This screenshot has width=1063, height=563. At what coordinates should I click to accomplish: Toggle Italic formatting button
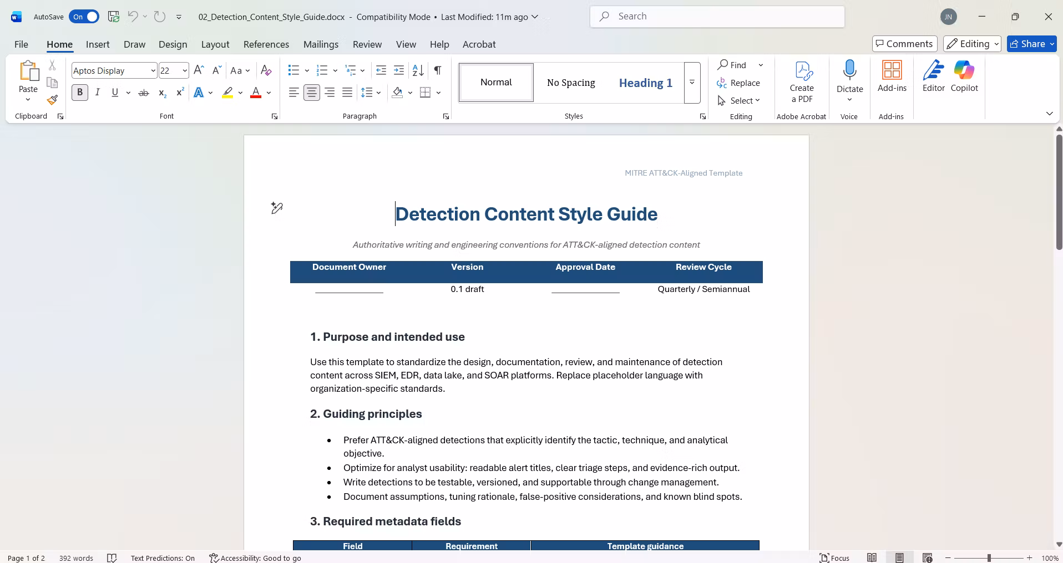pyautogui.click(x=98, y=93)
